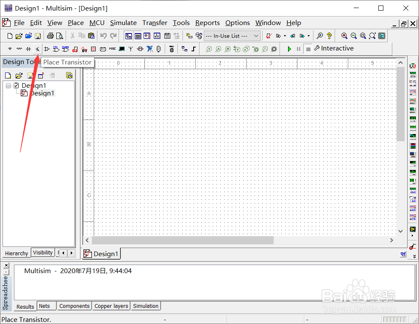Click the probe Settings gear icon

click(274, 49)
